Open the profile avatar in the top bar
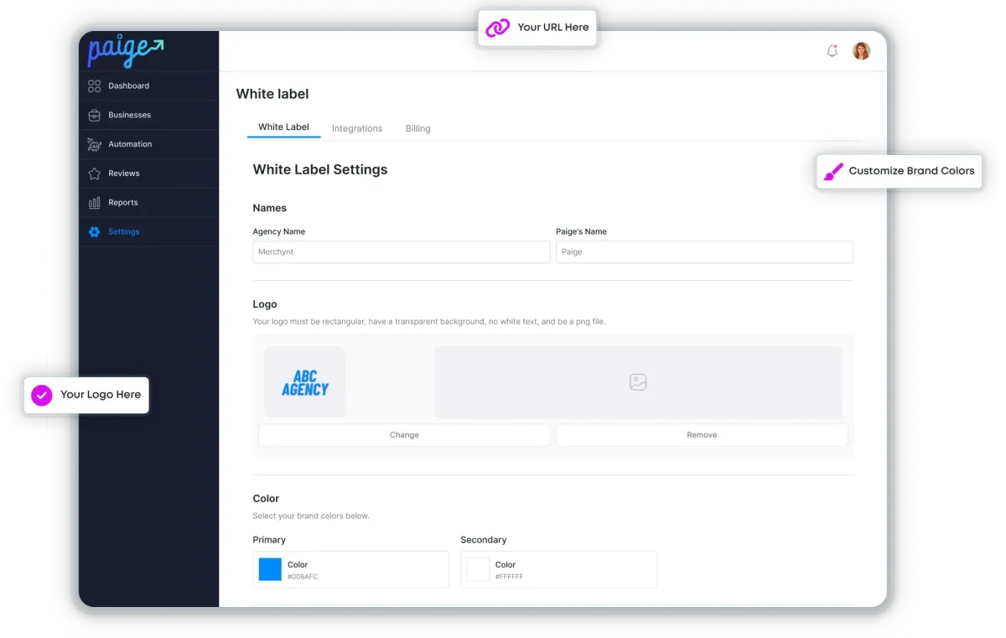 (x=861, y=50)
